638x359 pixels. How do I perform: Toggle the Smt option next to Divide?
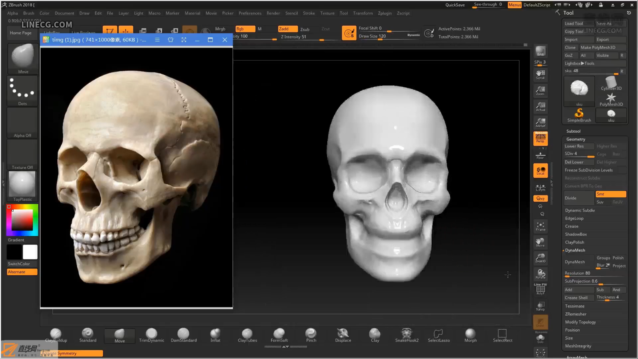(610, 194)
